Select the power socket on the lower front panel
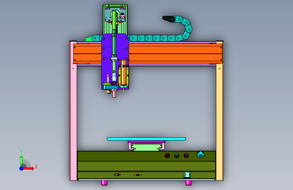293x190 pixels. point(187,175)
